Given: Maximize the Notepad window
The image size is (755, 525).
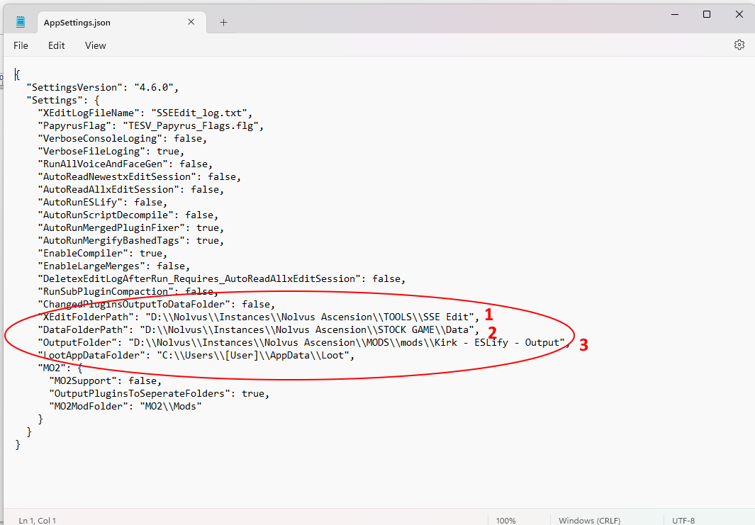Looking at the screenshot, I should click(x=706, y=14).
